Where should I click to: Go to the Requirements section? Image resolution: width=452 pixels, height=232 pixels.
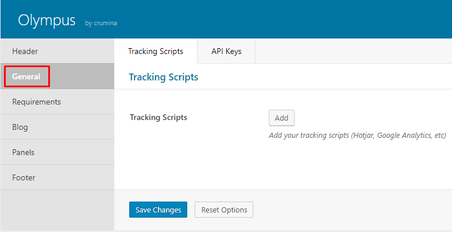coord(57,102)
